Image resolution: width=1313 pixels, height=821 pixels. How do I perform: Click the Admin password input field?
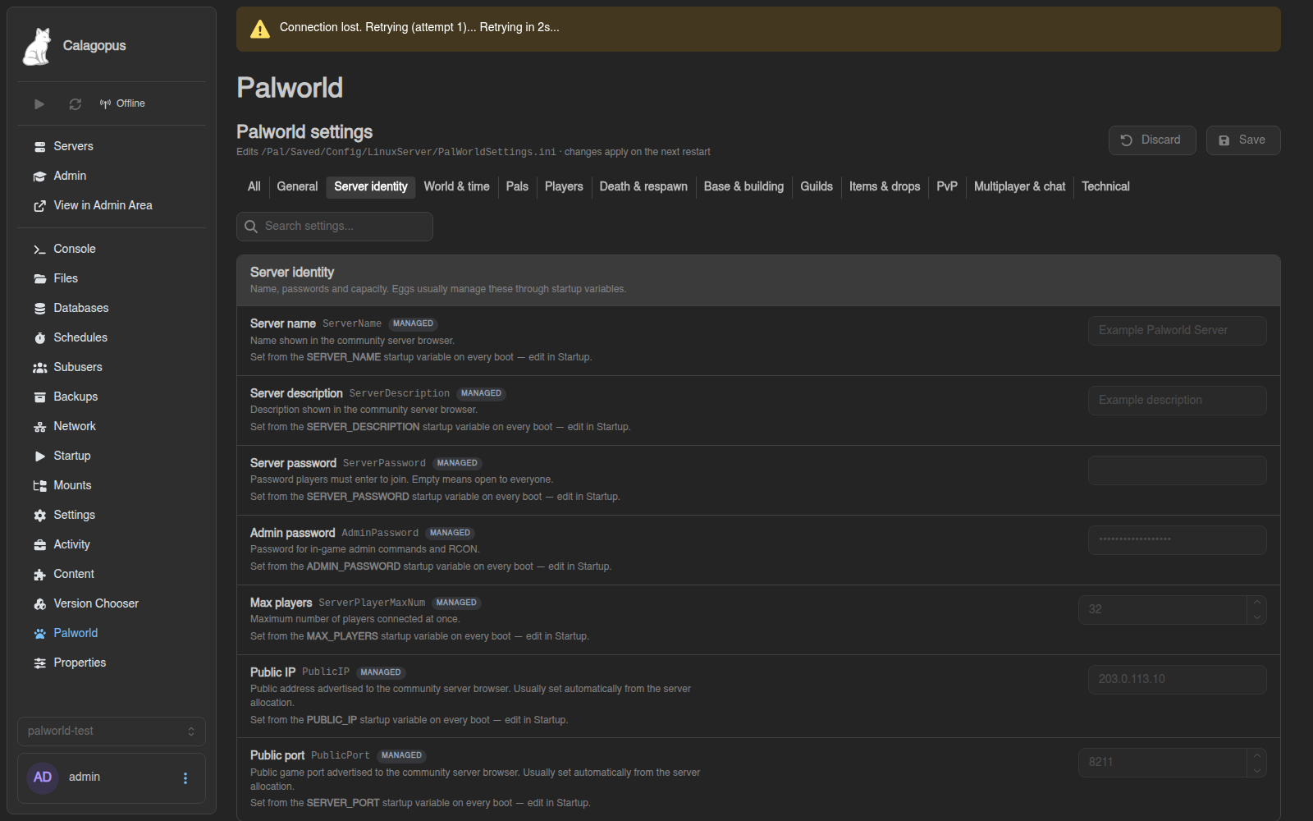tap(1177, 540)
